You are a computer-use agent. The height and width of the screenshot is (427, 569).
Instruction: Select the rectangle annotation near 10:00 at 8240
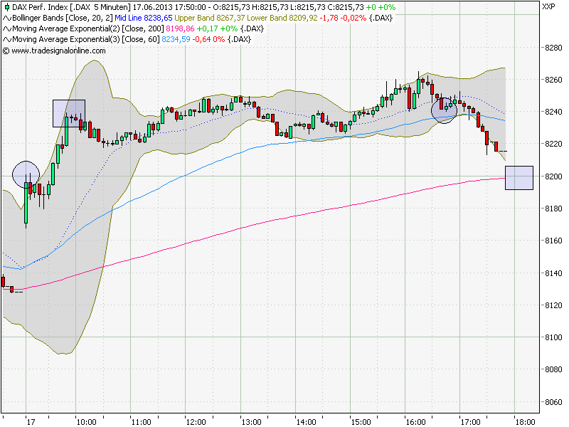point(69,113)
